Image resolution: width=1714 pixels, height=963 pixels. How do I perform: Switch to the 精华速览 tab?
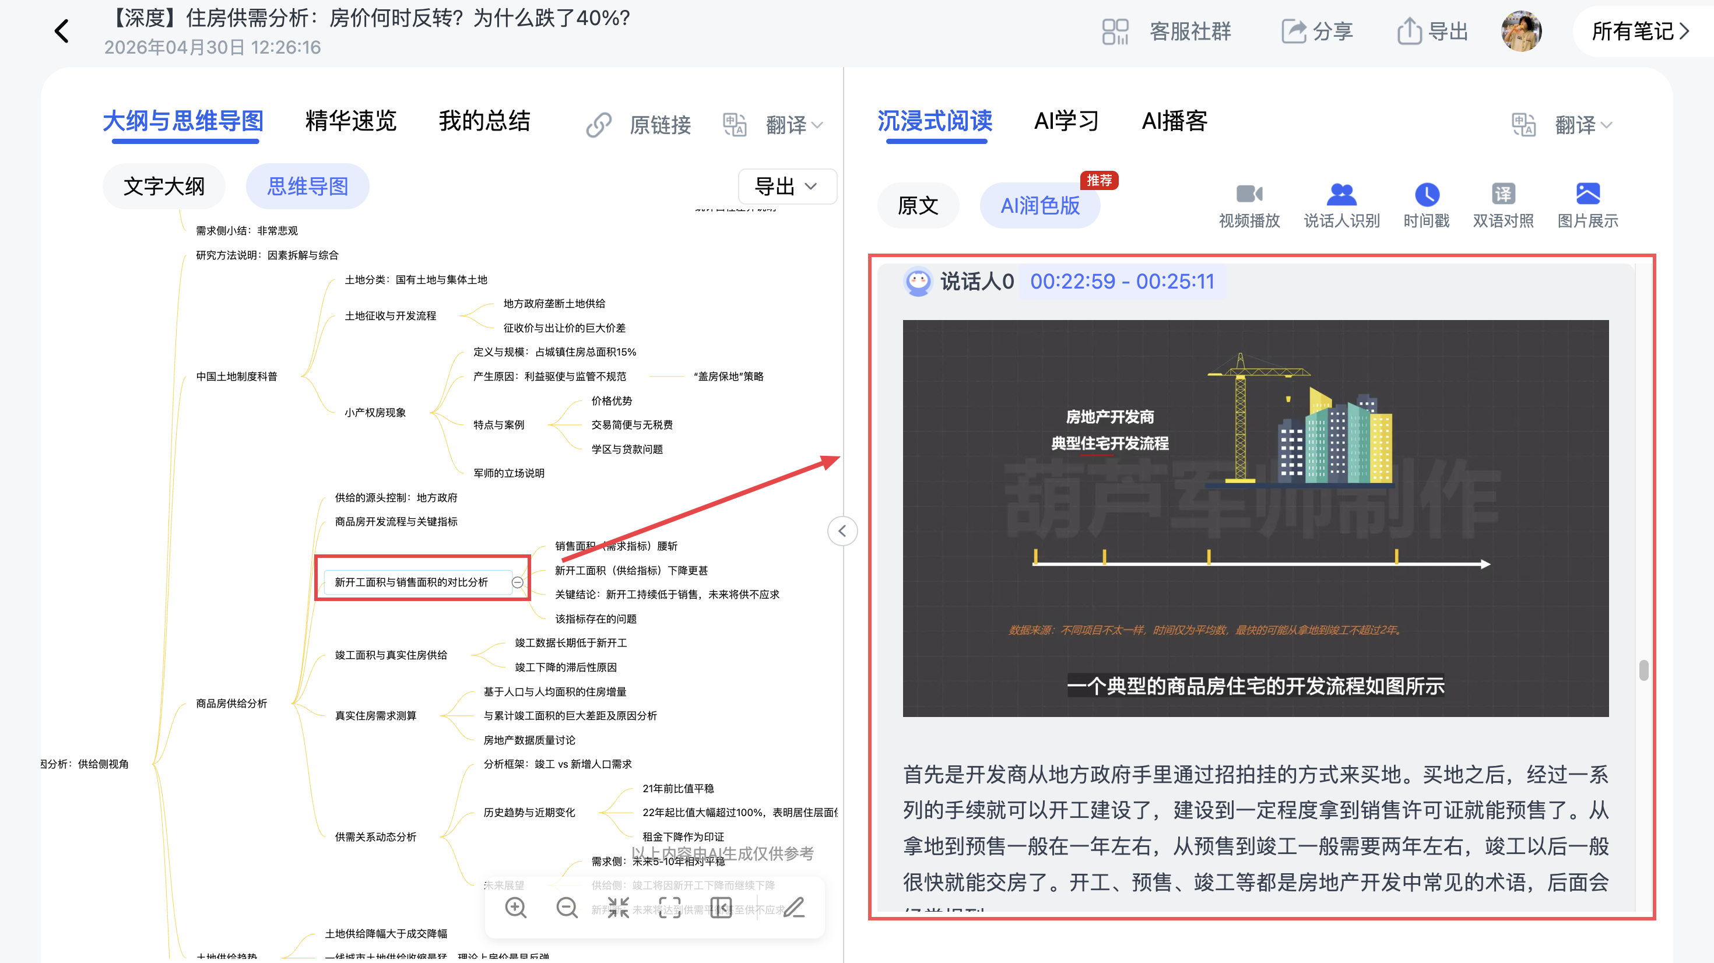point(350,121)
